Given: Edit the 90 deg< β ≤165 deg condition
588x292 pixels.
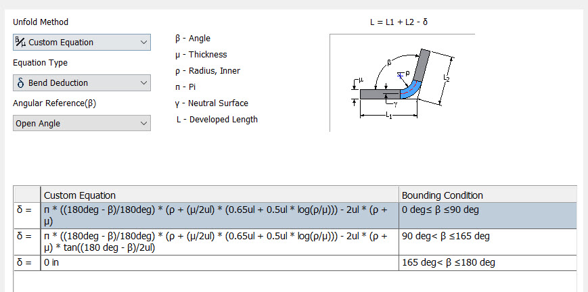Looking at the screenshot, I should click(x=487, y=242).
